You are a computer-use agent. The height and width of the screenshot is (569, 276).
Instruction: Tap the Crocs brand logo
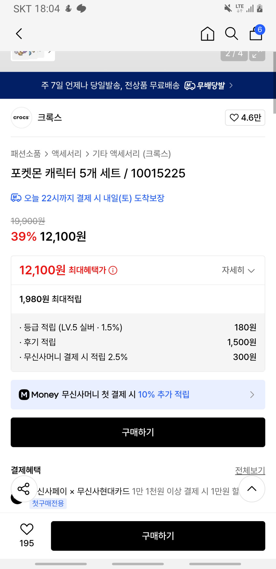point(21,118)
